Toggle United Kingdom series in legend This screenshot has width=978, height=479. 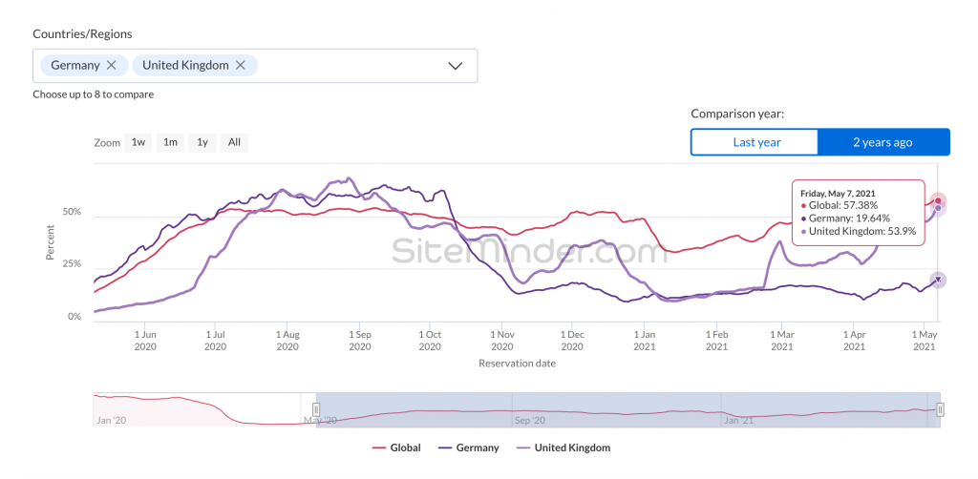(x=563, y=448)
